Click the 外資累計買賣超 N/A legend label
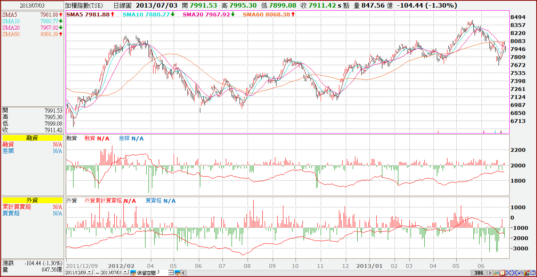 coord(110,201)
